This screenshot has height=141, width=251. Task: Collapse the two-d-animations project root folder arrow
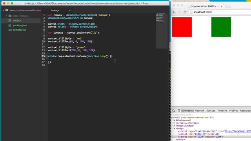tap(4, 11)
